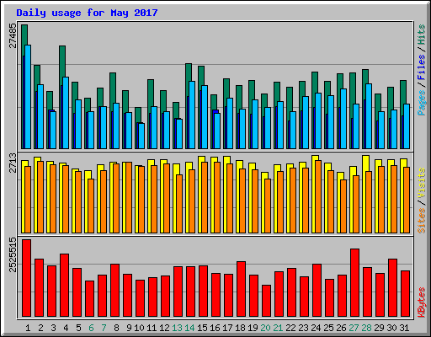Viewport: 431px width, 337px height.
Task: Click the 'Daily usage for May 2017' title
Action: pyautogui.click(x=87, y=13)
